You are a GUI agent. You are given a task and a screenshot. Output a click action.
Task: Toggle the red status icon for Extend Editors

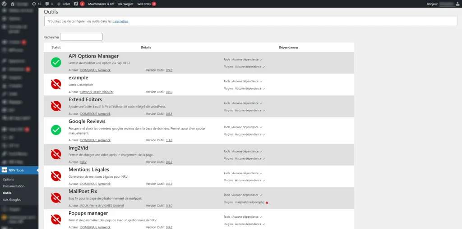tap(56, 106)
